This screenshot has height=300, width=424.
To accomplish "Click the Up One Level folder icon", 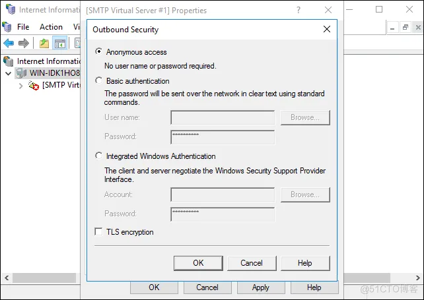I will pyautogui.click(x=44, y=44).
